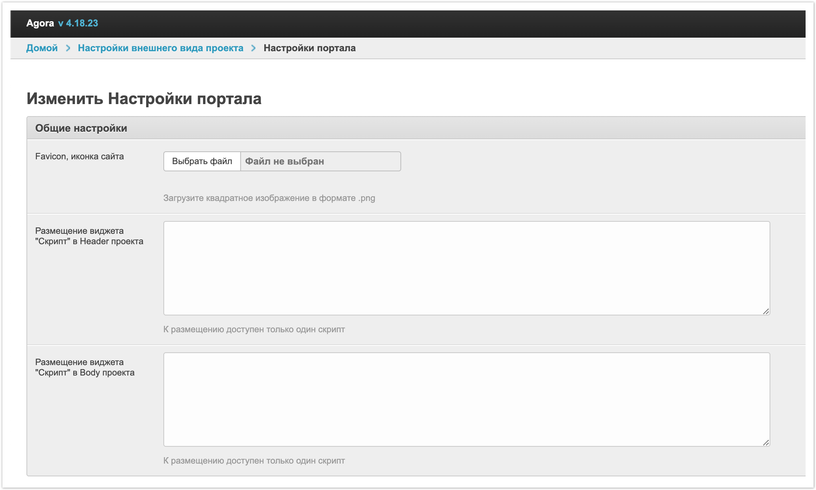Click the Домой breadcrumb link
This screenshot has height=490, width=816.
42,48
